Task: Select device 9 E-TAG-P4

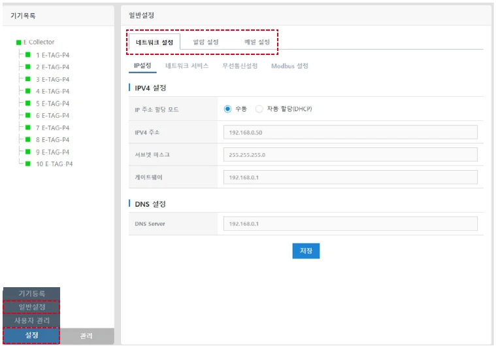Action: (52, 152)
